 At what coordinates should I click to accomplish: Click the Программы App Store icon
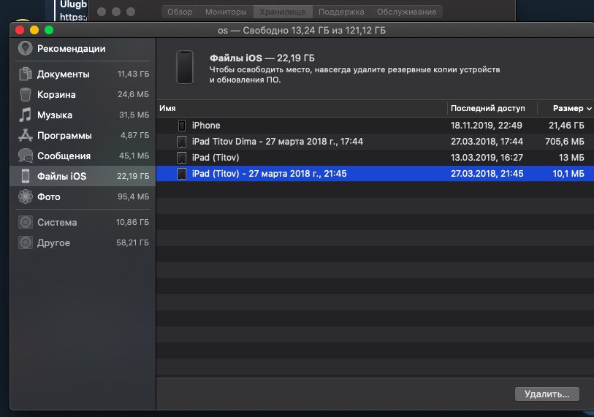[26, 135]
